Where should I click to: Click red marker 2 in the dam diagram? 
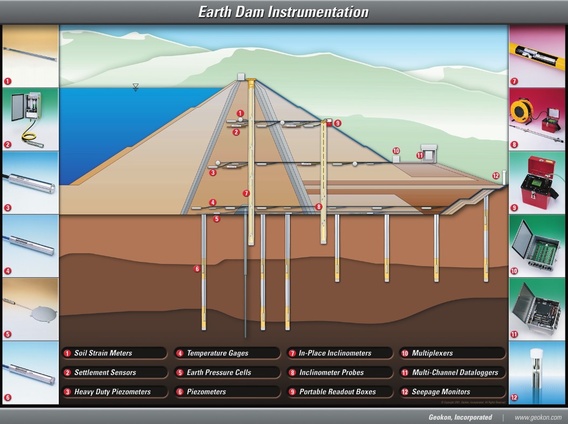[236, 133]
